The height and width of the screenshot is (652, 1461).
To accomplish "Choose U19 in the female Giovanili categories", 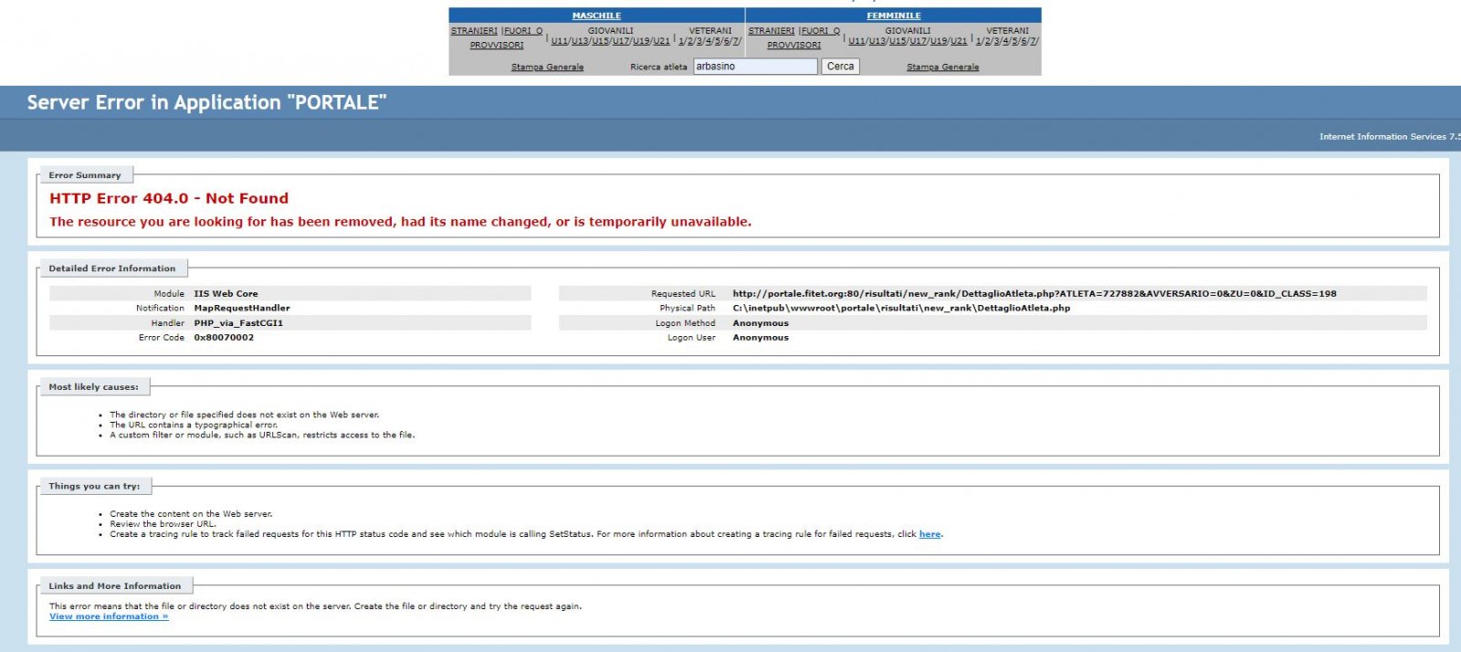I will click(x=938, y=41).
